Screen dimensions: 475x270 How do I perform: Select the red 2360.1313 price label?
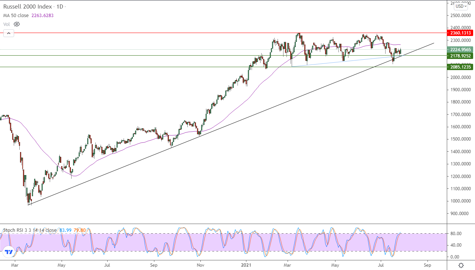pyautogui.click(x=459, y=33)
